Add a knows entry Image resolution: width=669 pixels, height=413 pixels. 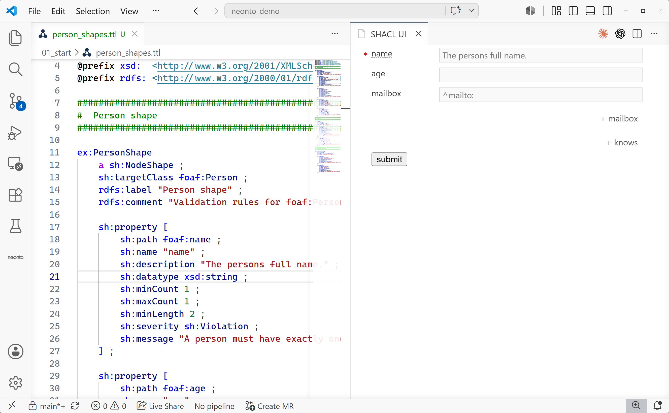622,142
